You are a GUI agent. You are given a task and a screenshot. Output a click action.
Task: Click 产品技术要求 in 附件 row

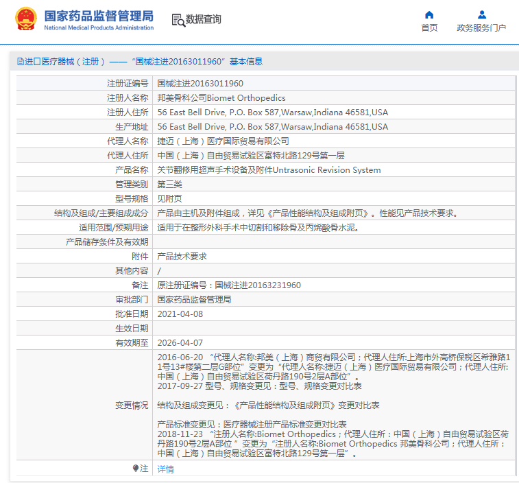[x=182, y=257]
